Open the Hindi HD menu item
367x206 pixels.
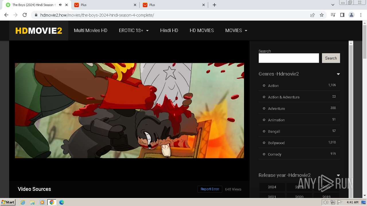pyautogui.click(x=169, y=30)
